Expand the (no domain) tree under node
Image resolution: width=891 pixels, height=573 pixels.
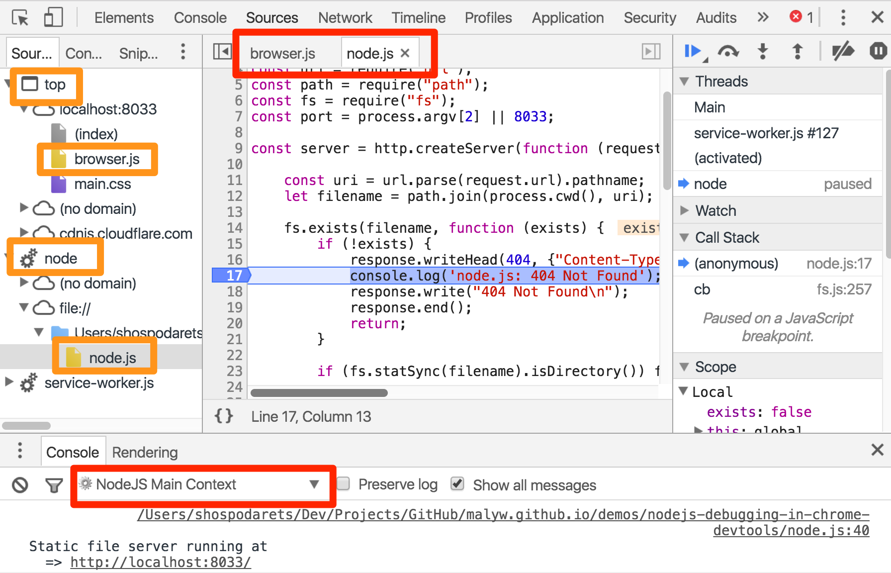point(23,283)
